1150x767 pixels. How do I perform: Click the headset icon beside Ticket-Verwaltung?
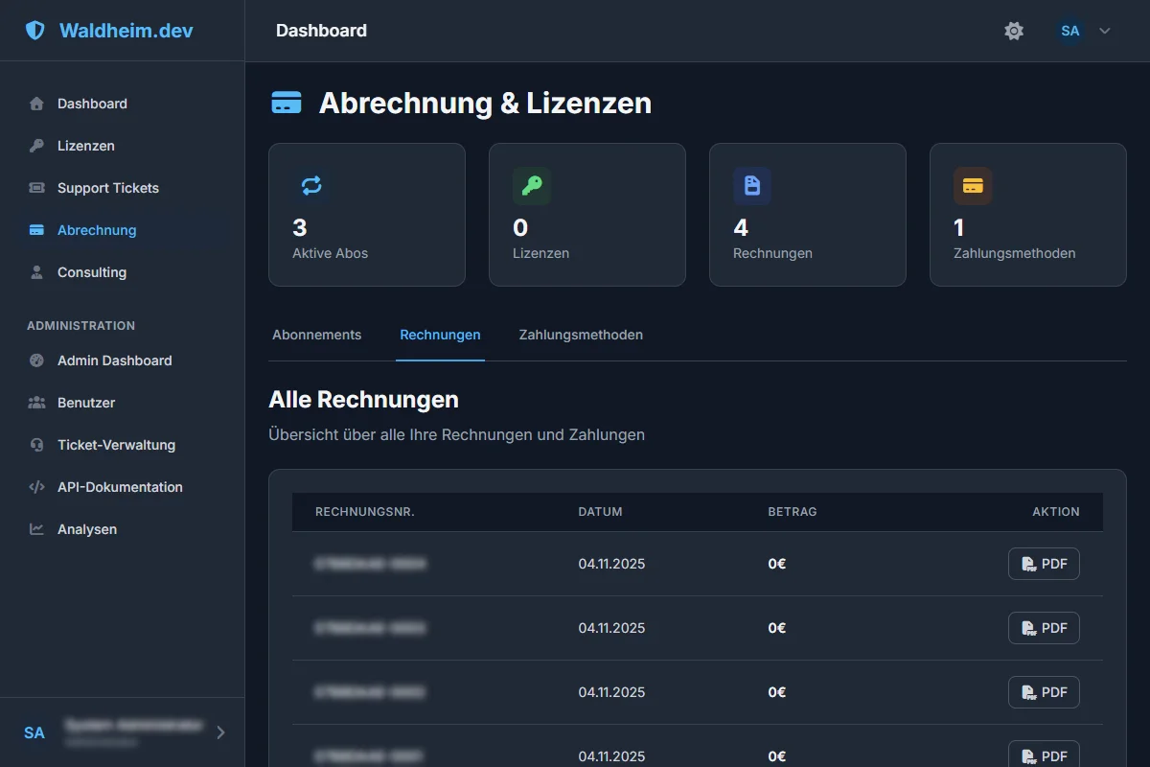(37, 445)
